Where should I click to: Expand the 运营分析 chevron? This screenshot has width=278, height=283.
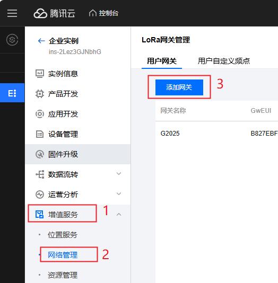(119, 194)
